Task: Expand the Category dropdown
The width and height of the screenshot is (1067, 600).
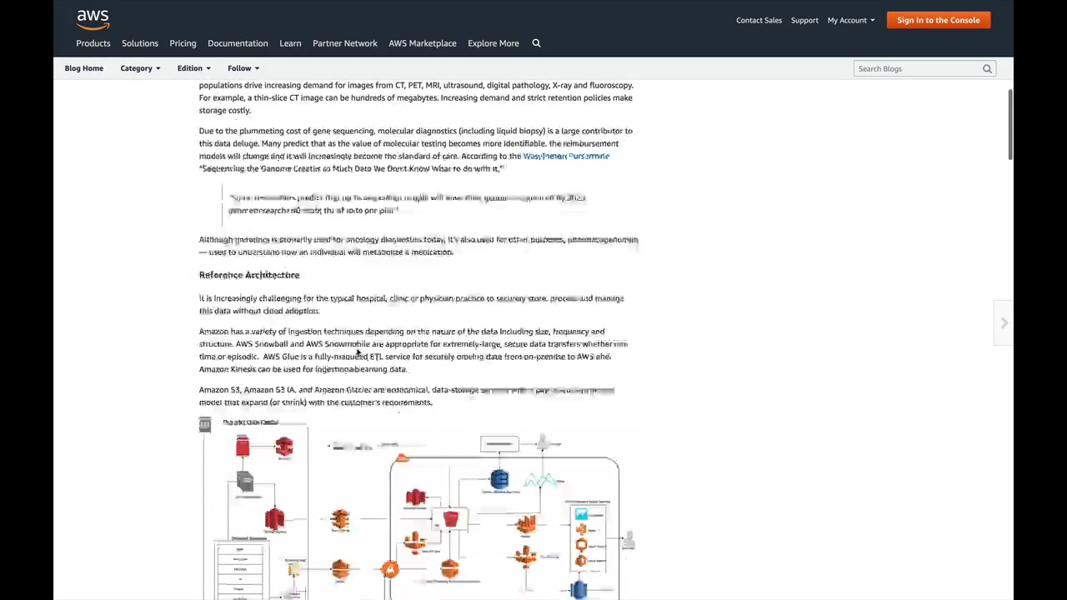Action: pos(140,68)
